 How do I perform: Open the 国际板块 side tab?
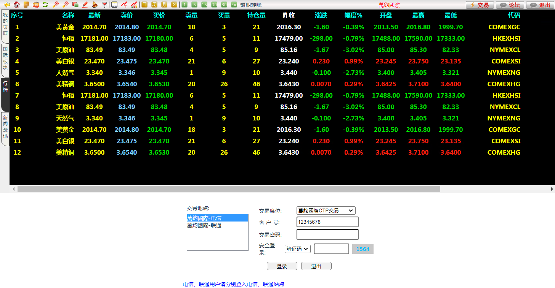click(x=5, y=59)
